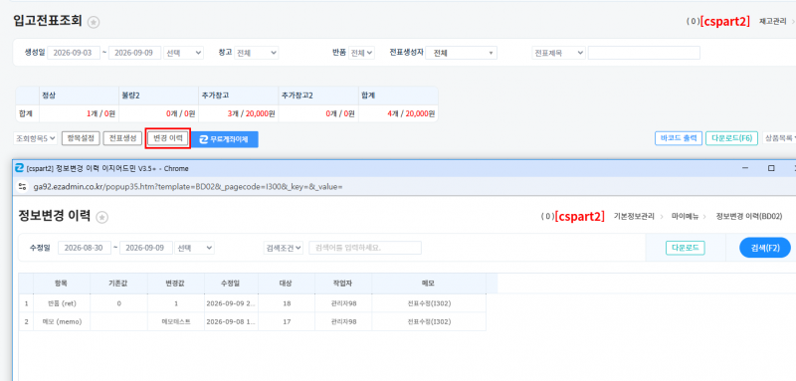Favorite star icon next to 입고전표조회 title

pyautogui.click(x=94, y=22)
